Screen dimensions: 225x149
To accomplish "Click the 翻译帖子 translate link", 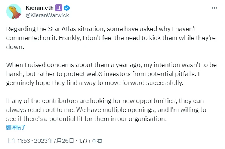I will pos(16,127).
